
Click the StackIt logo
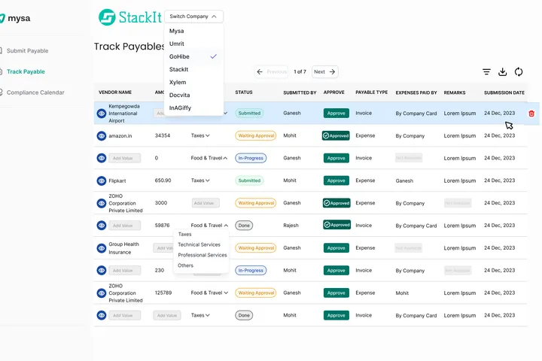130,17
